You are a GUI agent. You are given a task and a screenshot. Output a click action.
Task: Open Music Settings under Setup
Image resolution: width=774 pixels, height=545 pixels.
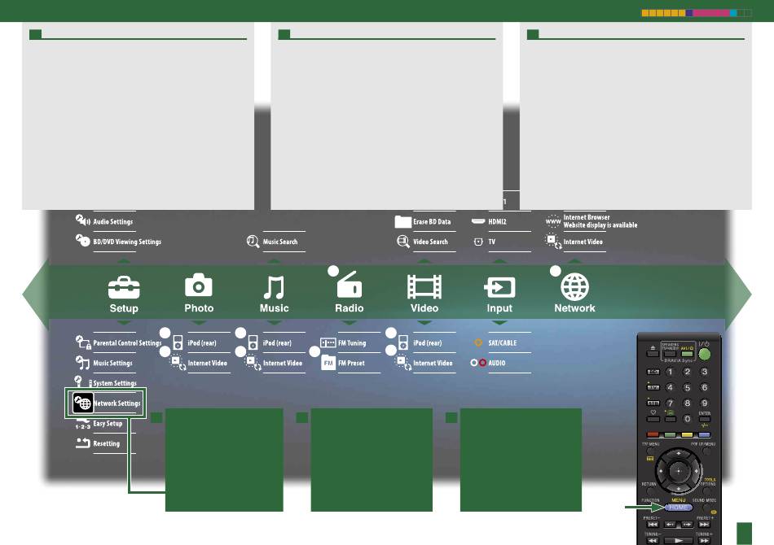point(104,363)
